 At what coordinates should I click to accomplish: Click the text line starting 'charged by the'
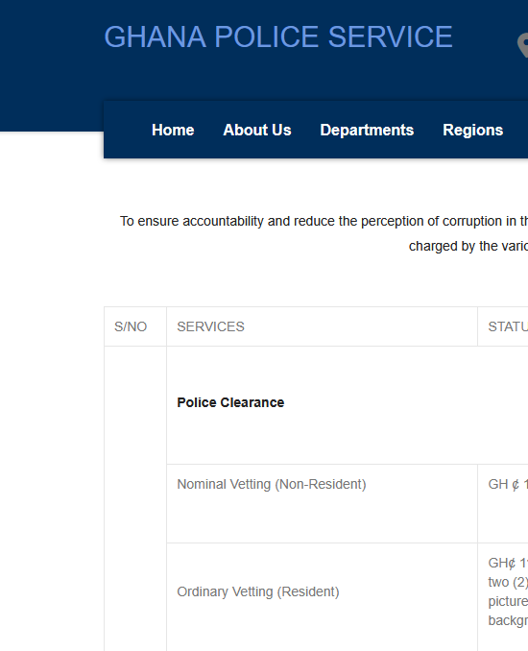coord(468,246)
